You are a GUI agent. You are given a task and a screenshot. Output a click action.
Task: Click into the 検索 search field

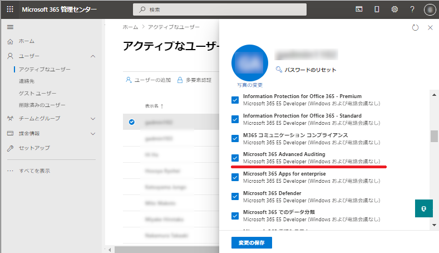click(219, 9)
